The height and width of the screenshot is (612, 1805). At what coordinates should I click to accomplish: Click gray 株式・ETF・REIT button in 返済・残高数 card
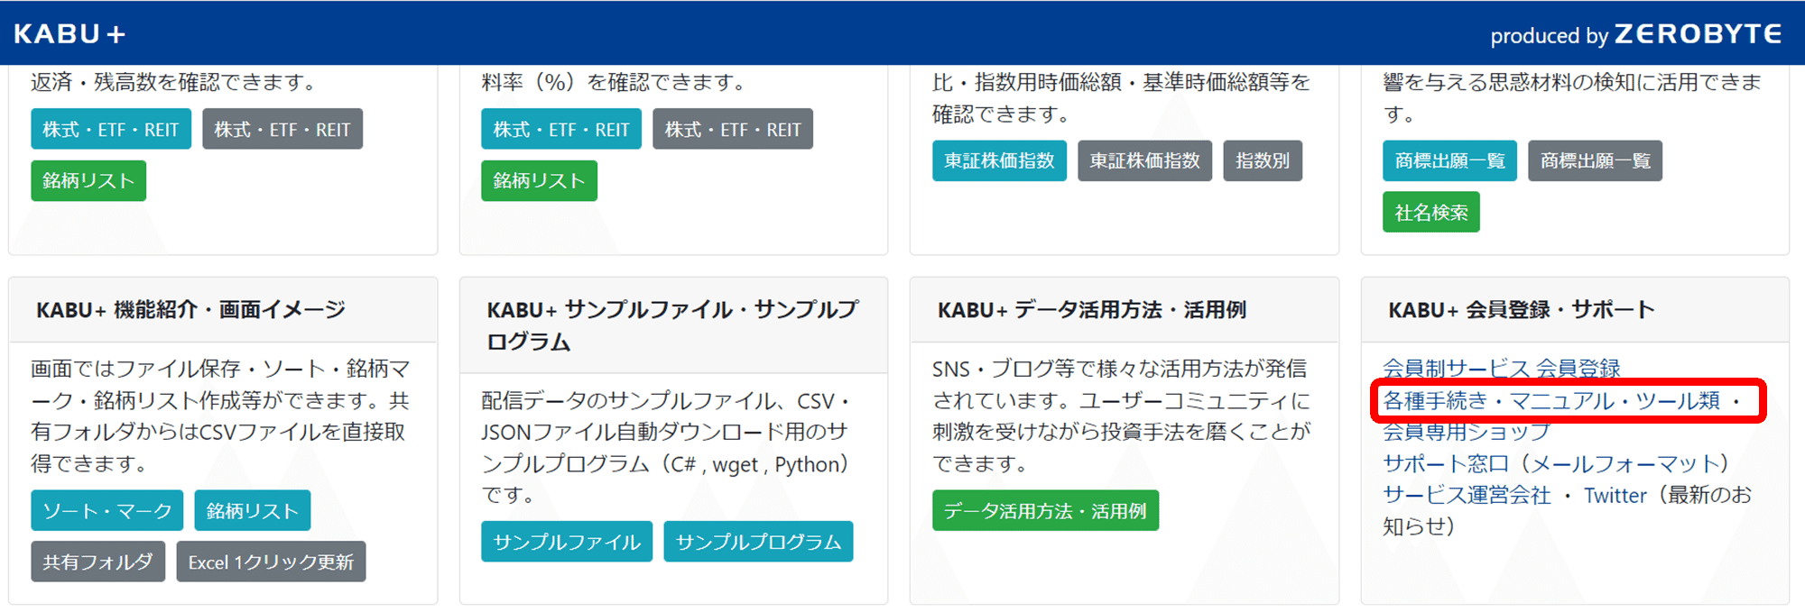tap(282, 129)
